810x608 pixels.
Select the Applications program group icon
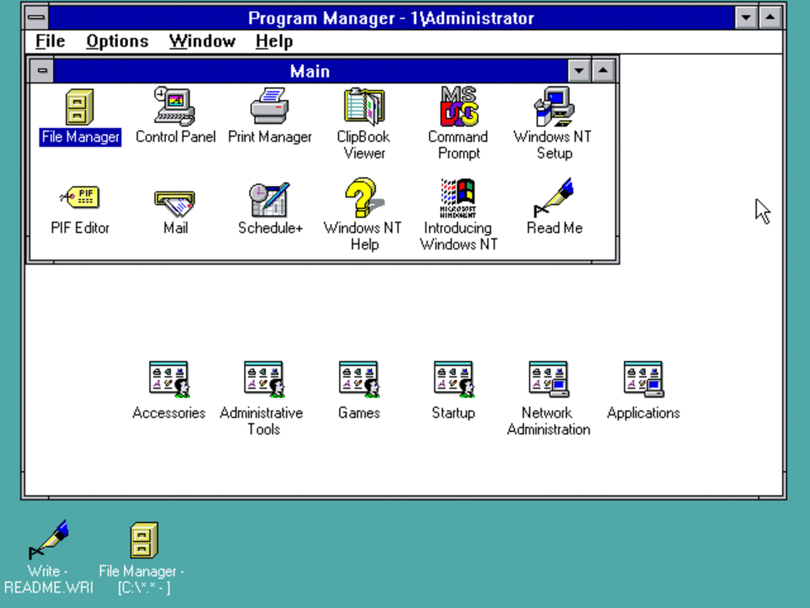coord(644,379)
